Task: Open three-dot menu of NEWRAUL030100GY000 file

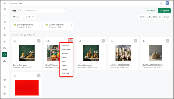Action: point(168,41)
